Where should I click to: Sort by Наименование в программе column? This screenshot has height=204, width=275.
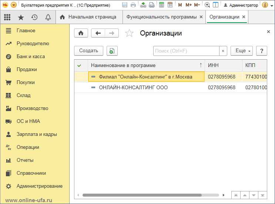point(146,66)
